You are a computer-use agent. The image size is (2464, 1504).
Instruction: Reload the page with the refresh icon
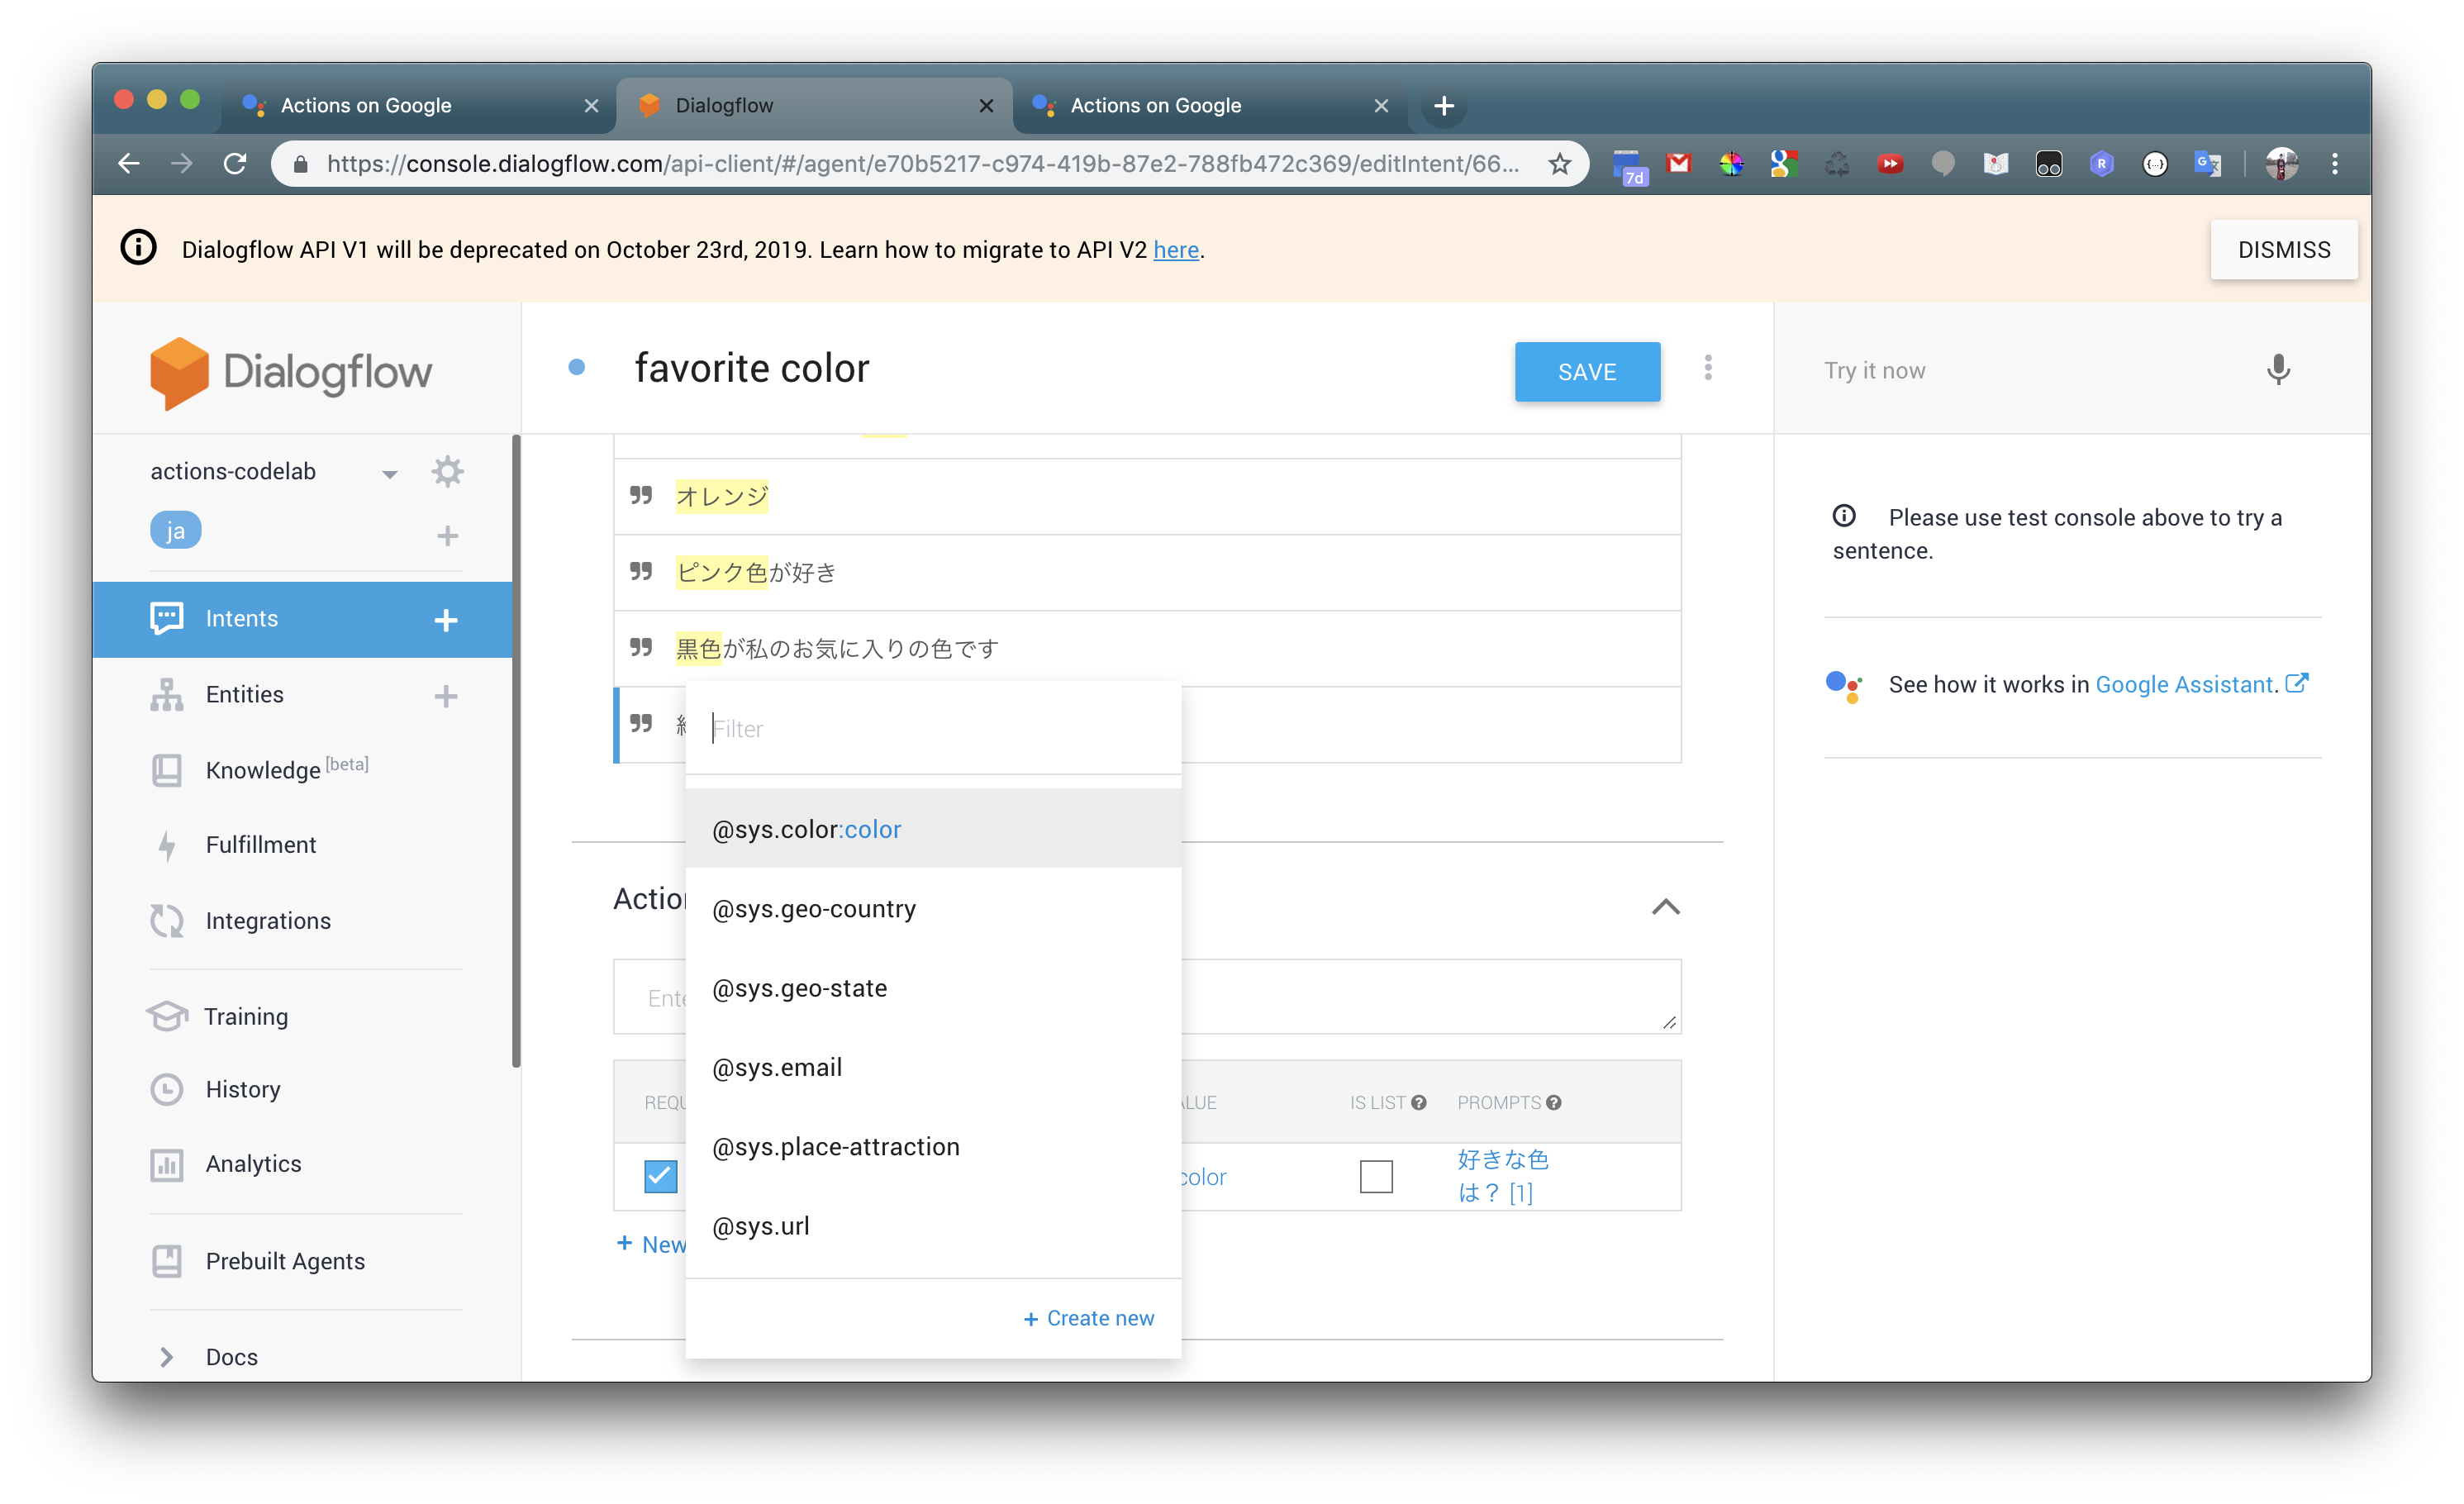(235, 164)
